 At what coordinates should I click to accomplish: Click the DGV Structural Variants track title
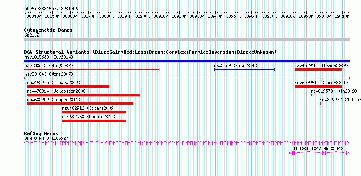pyautogui.click(x=150, y=52)
